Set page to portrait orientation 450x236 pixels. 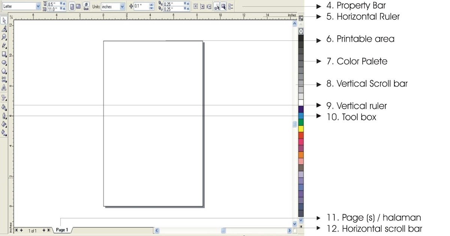[x=73, y=6]
